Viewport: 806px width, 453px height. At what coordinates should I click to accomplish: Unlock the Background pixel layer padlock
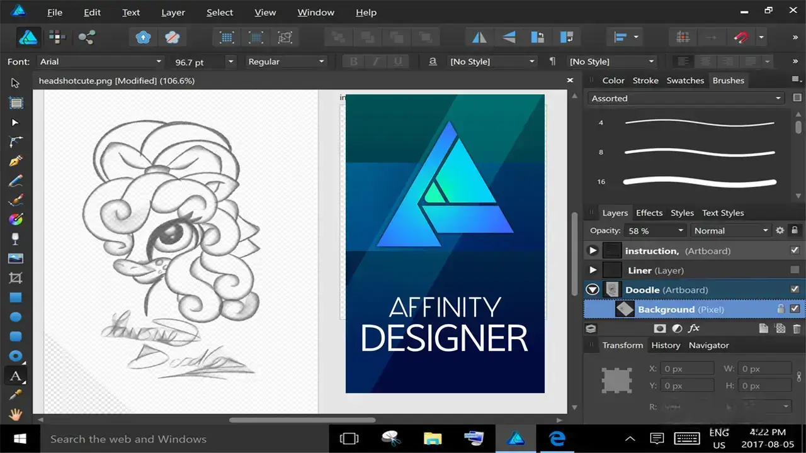tap(781, 308)
